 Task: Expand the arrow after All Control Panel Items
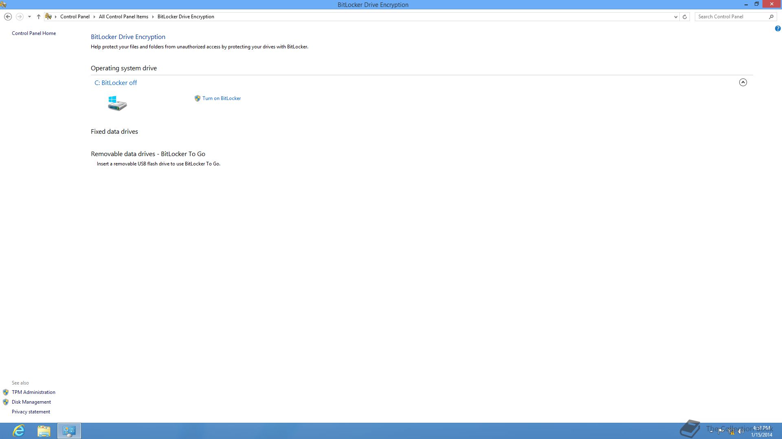tap(153, 17)
